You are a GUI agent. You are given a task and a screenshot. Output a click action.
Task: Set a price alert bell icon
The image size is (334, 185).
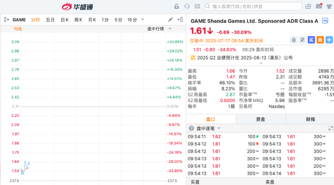[x=293, y=40]
